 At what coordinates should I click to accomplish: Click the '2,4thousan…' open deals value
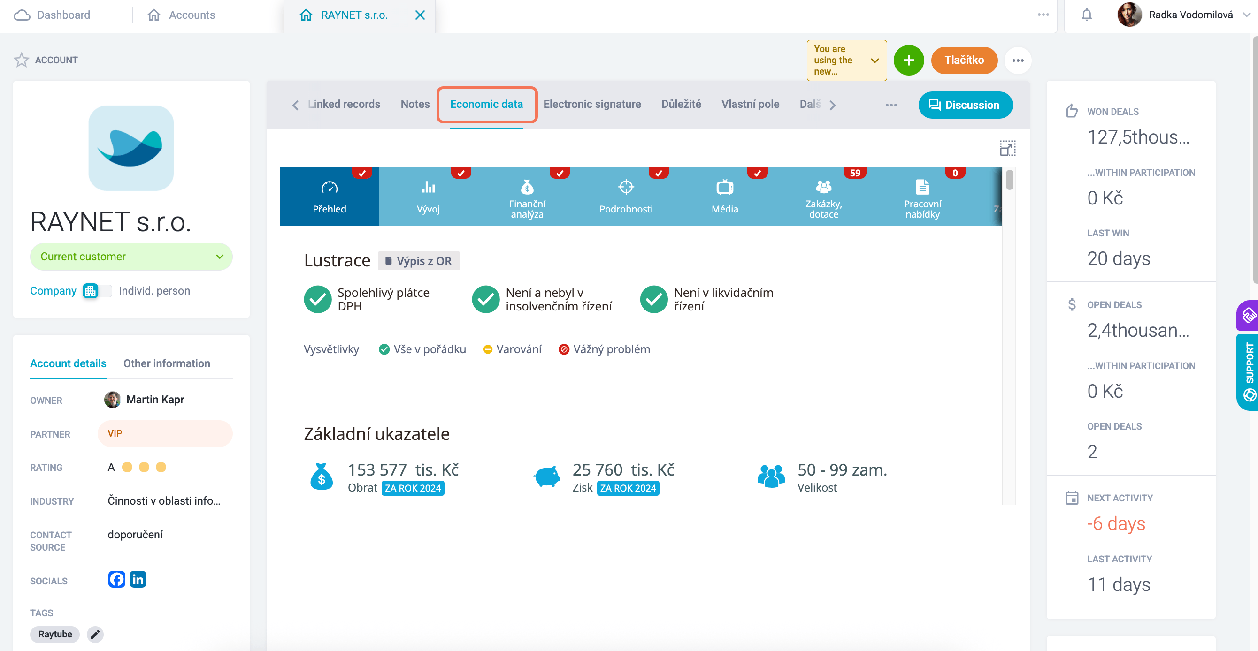click(x=1138, y=330)
